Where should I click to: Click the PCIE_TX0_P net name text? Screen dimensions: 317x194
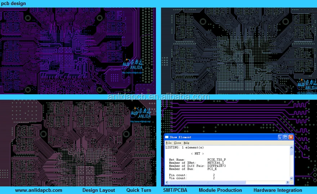pyautogui.click(x=216, y=159)
